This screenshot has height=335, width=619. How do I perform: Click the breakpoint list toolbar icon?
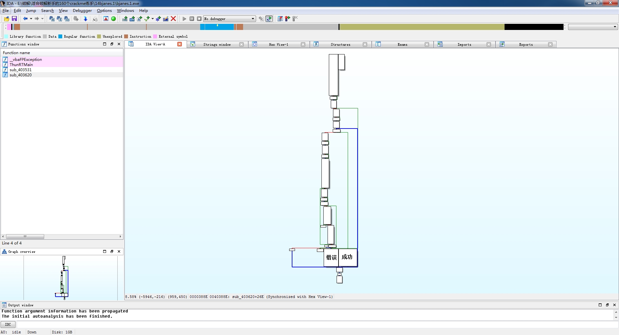[280, 19]
